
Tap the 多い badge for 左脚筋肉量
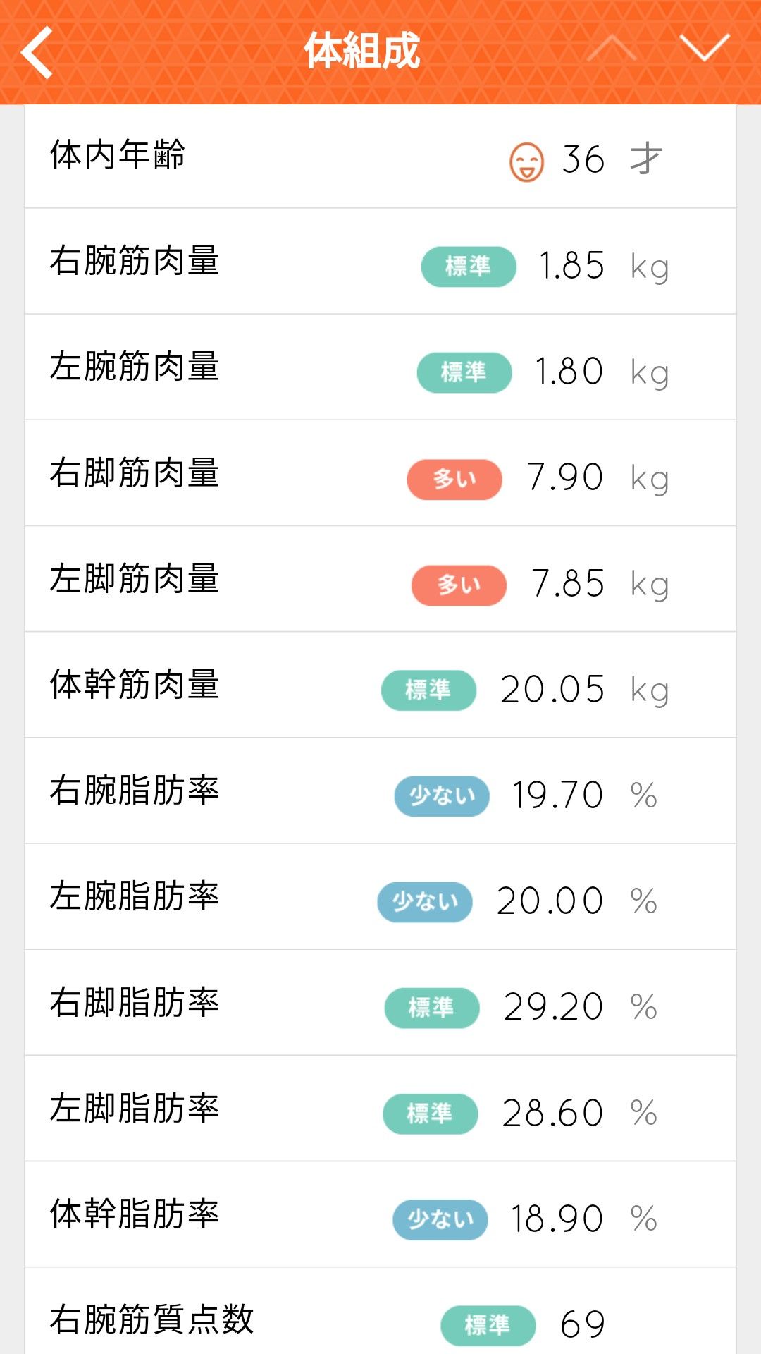[459, 585]
